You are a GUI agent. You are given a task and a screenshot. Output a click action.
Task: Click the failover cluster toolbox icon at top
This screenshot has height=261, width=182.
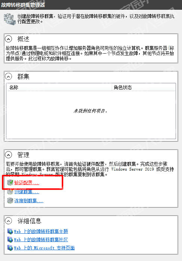pyautogui.click(x=10, y=19)
